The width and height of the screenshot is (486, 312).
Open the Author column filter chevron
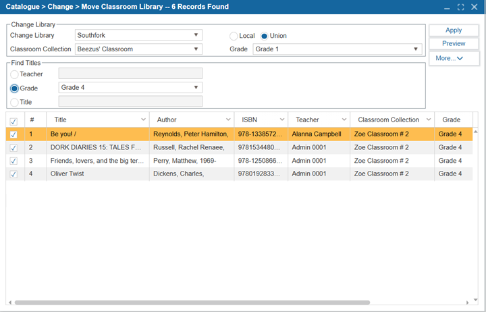pyautogui.click(x=228, y=120)
